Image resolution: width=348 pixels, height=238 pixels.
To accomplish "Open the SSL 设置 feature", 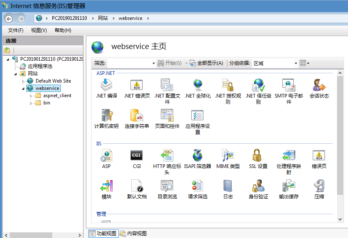I will click(x=258, y=159).
